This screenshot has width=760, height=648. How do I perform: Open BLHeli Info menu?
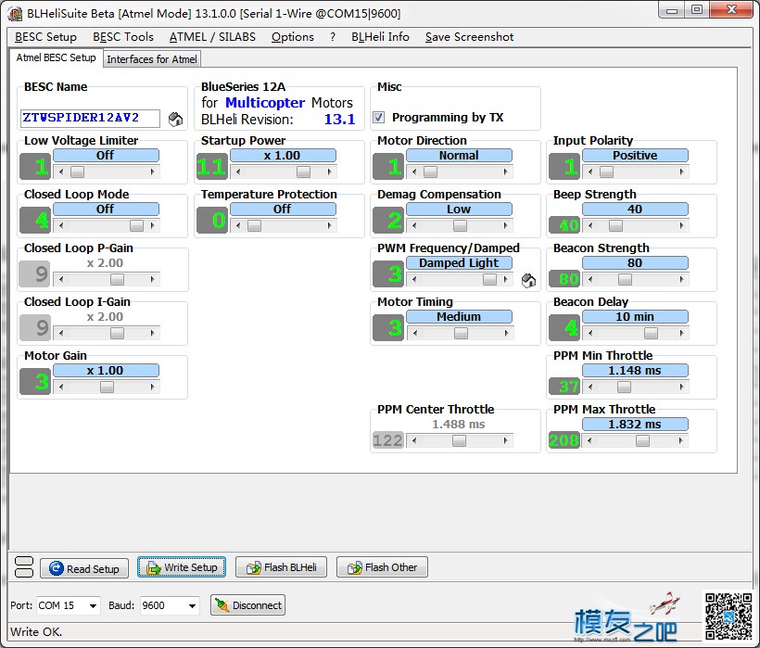point(380,37)
